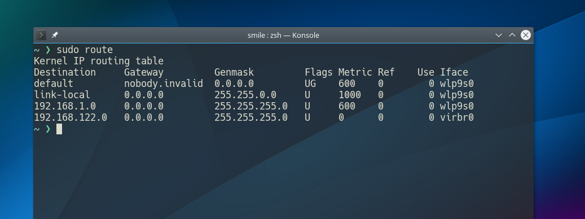Viewport: 585px width, 219px height.
Task: Open the Konsole window menu icon
Action: pyautogui.click(x=41, y=35)
